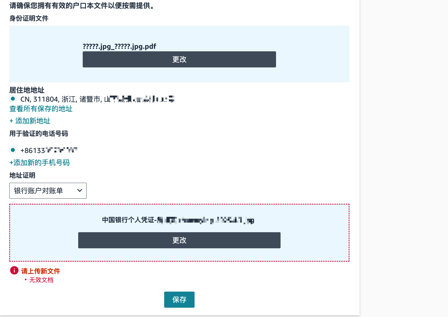This screenshot has height=317, width=448.
Task: Click the identity document upload area
Action: pyautogui.click(x=179, y=54)
